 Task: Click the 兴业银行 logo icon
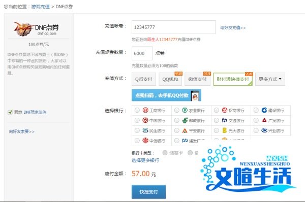(264, 130)
